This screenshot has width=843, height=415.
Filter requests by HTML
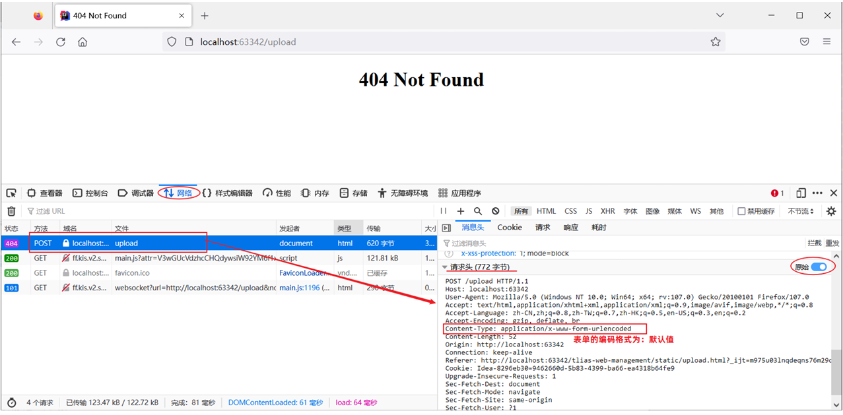[546, 211]
